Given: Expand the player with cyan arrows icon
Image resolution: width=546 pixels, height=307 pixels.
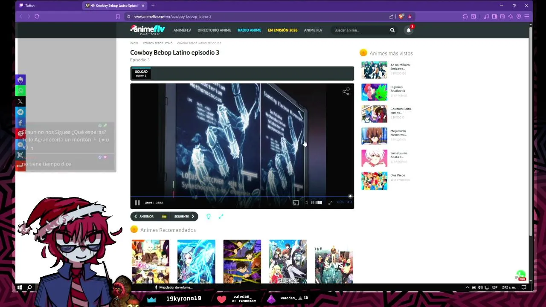Looking at the screenshot, I should click(x=221, y=217).
